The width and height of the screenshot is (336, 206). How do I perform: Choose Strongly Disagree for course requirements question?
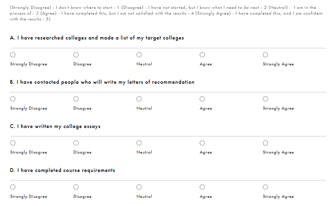click(13, 187)
